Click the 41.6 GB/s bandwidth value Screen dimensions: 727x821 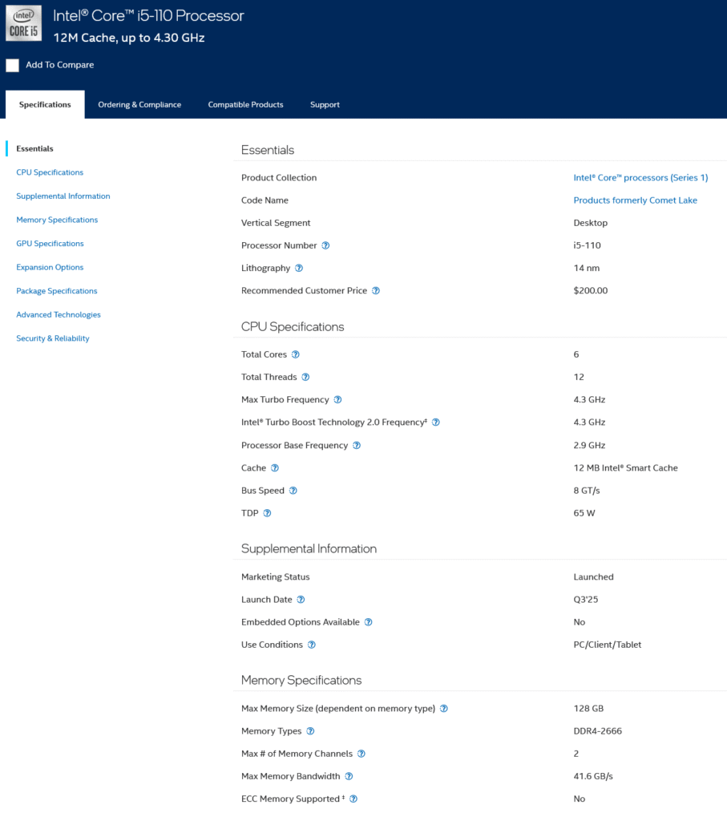(593, 776)
